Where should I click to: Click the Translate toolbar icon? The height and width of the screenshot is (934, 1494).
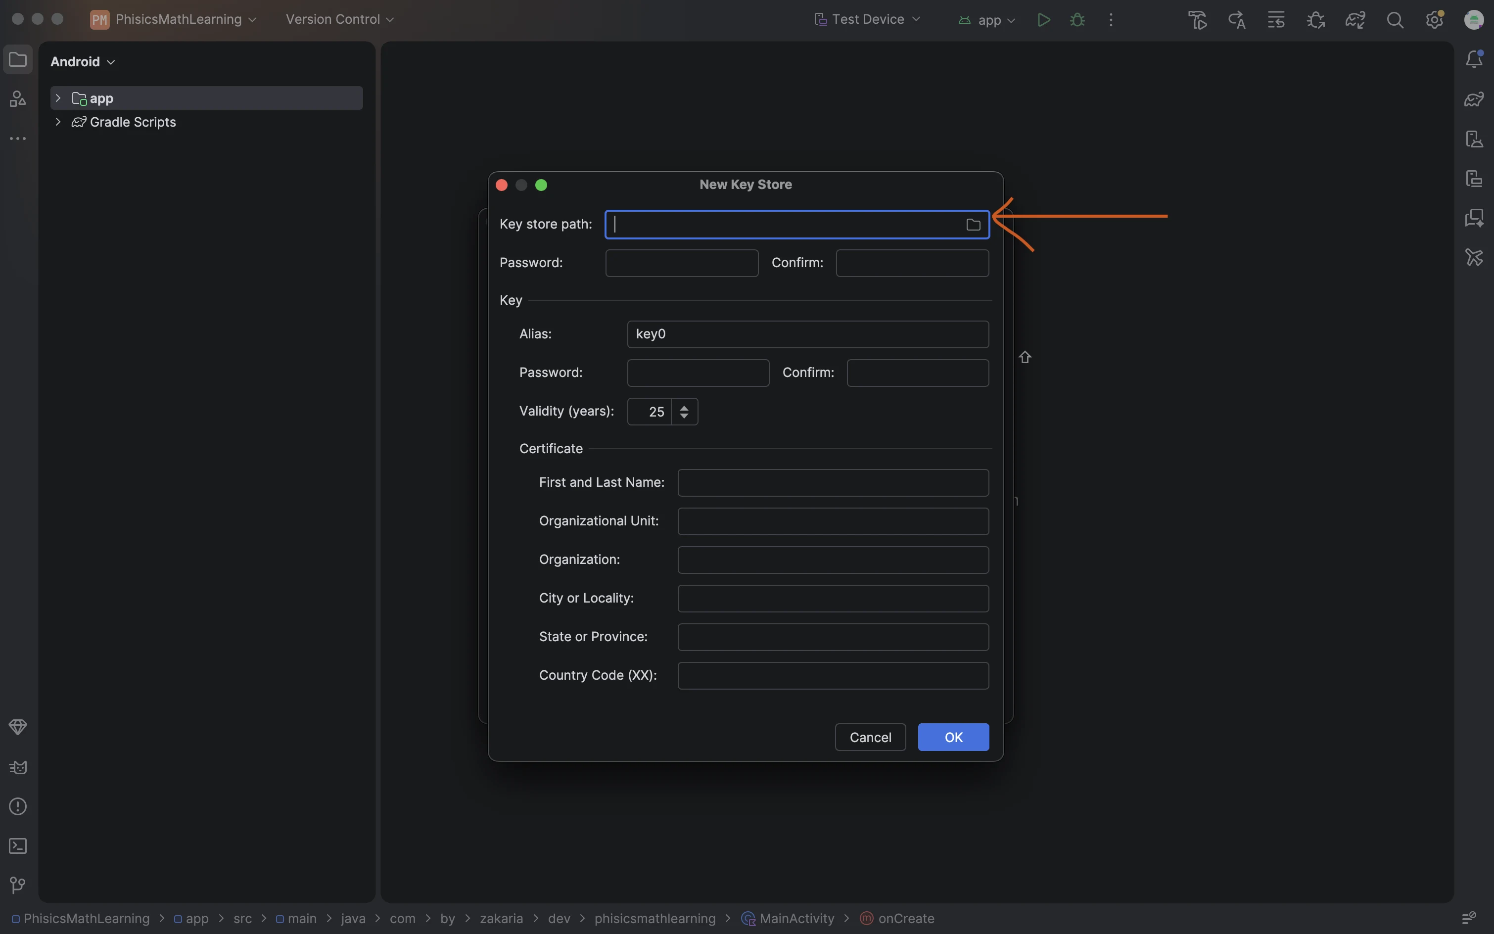(1236, 20)
